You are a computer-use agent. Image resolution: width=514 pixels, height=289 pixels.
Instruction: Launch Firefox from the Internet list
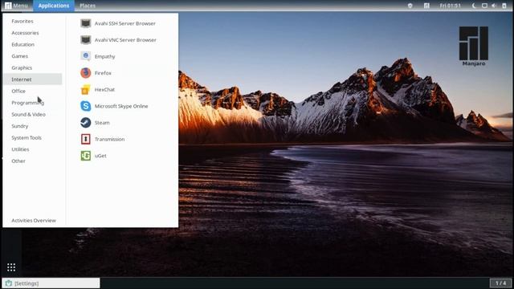coord(86,73)
